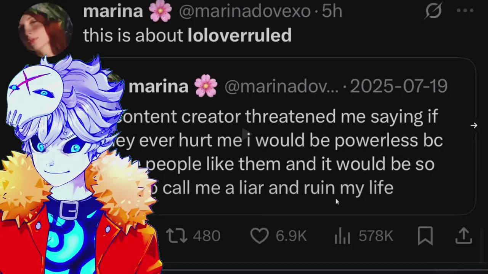The height and width of the screenshot is (274, 488).
Task: View analytics bar chart icon
Action: [342, 236]
